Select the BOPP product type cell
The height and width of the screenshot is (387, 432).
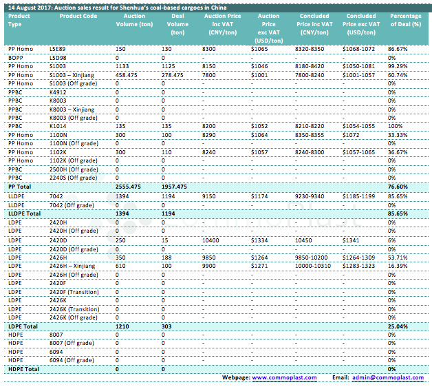pyautogui.click(x=16, y=58)
